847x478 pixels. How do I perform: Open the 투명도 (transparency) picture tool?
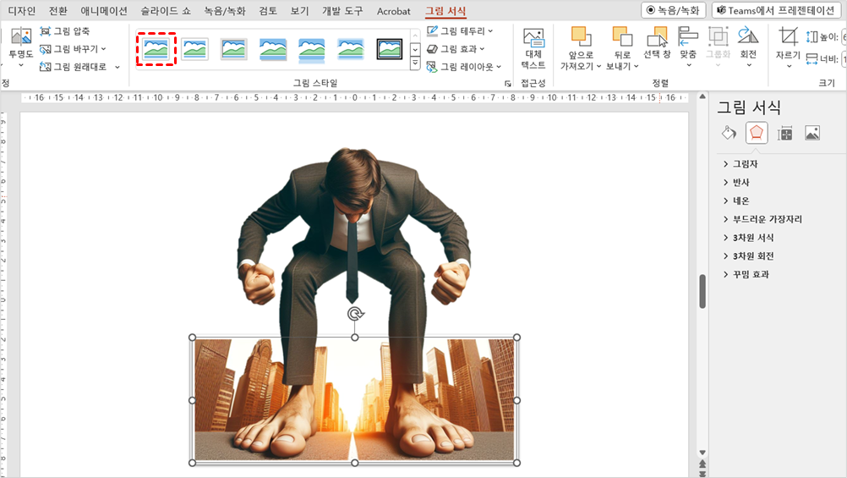[x=20, y=47]
